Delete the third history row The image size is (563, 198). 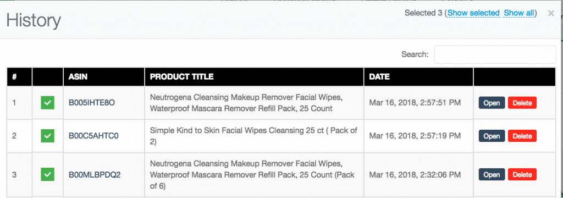point(522,175)
